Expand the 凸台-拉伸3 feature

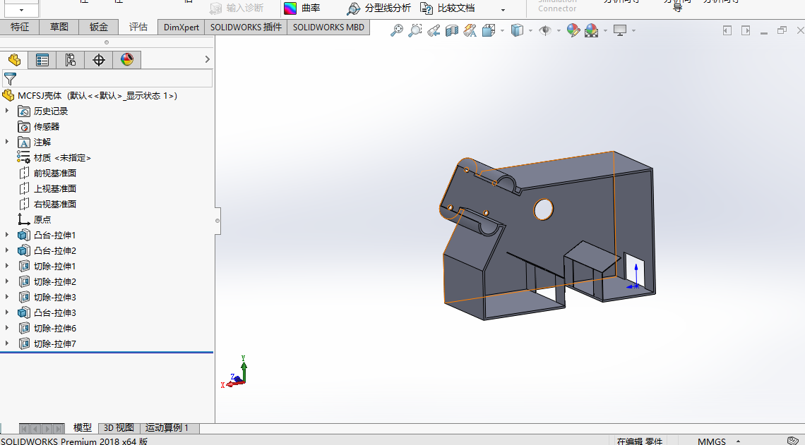tap(6, 312)
